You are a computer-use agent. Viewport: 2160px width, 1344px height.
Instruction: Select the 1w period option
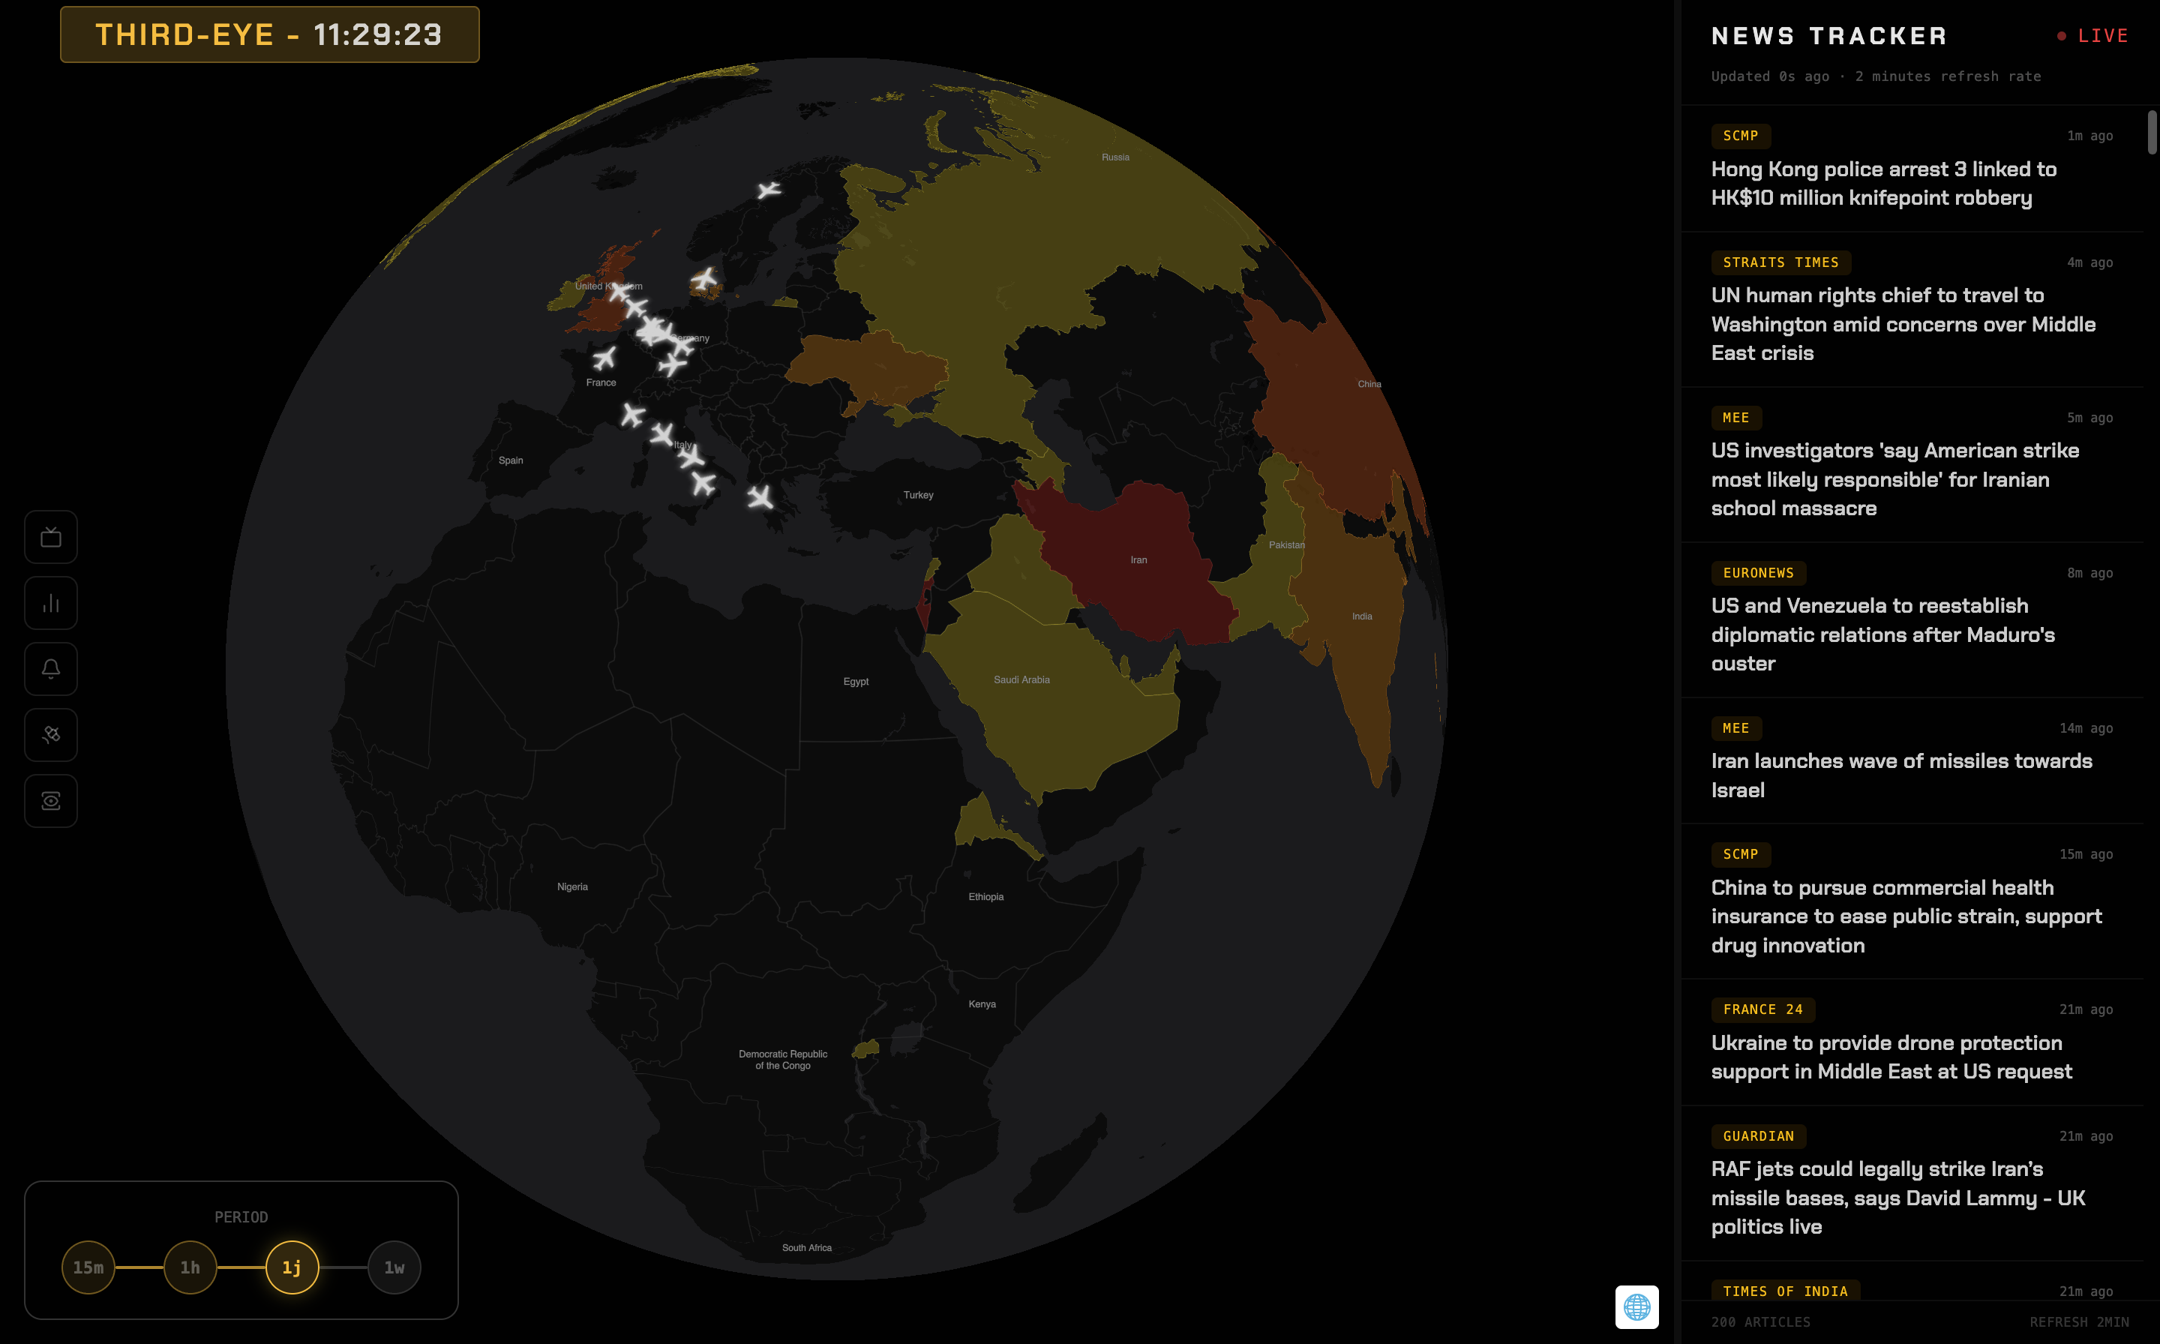coord(394,1267)
